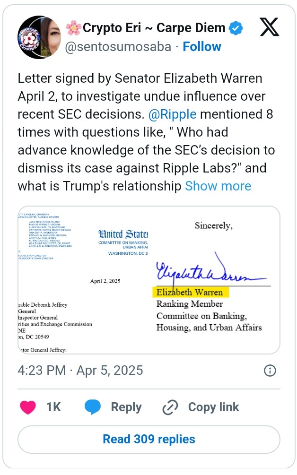
Task: Click the Copy link text
Action: [x=213, y=407]
